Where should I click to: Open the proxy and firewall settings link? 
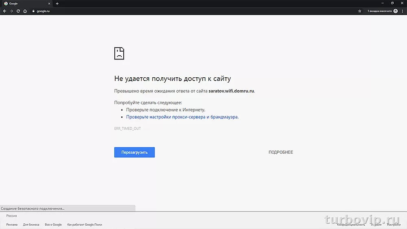[182, 117]
